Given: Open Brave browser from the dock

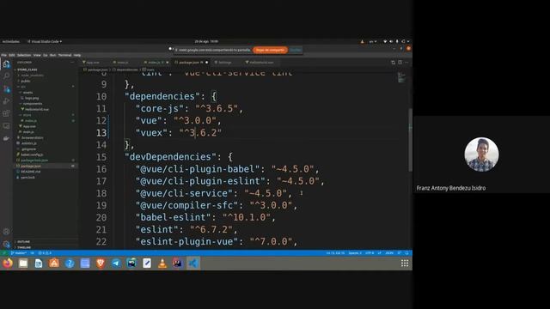Looking at the screenshot, I should (101, 264).
